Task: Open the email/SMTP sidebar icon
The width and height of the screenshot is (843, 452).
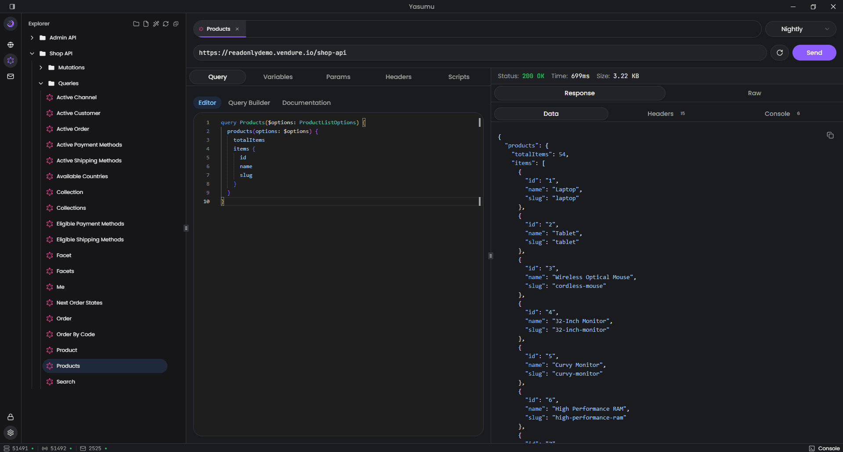Action: [x=11, y=76]
